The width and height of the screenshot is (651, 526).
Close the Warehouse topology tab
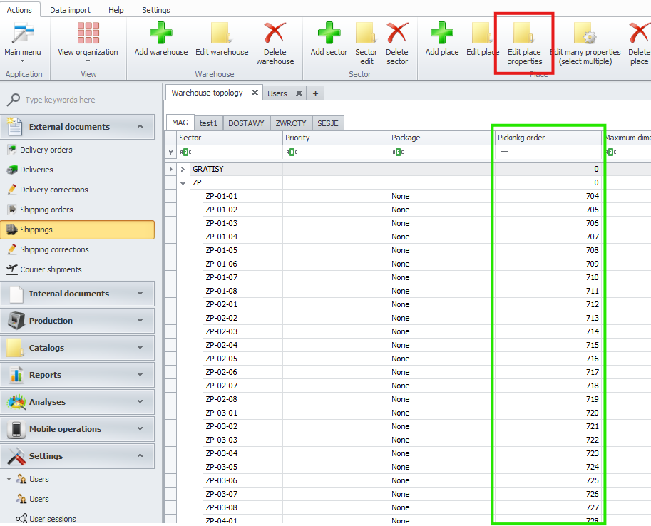pyautogui.click(x=255, y=93)
